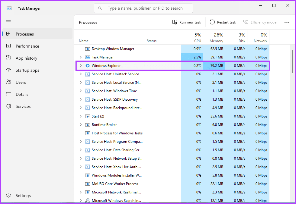Screen dimensions: 296x204
Task: Open the Services puzzle icon
Action: tap(8, 106)
